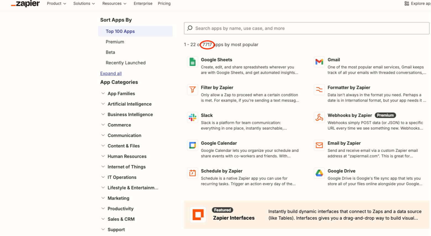
Task: Expand the Business Intelligence category
Action: [127, 115]
